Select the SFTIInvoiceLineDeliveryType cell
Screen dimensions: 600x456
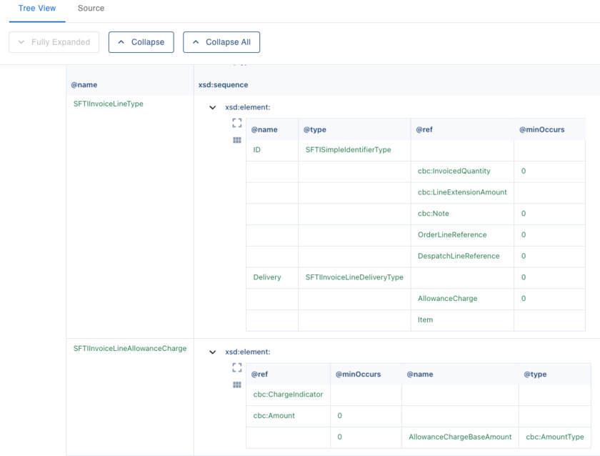tap(354, 277)
